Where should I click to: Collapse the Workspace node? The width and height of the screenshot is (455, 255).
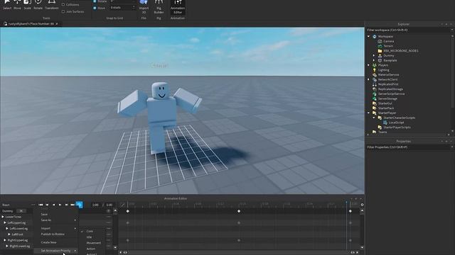(x=369, y=36)
